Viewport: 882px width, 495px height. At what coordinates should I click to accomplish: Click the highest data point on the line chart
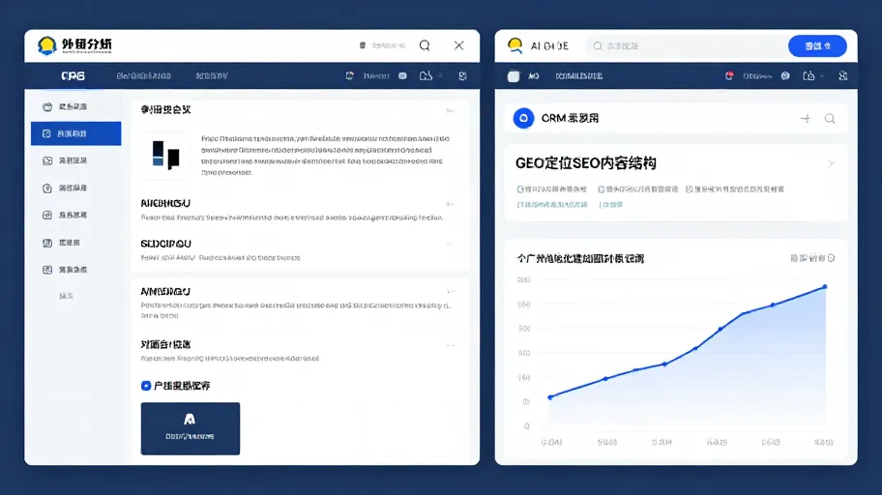[x=825, y=287]
